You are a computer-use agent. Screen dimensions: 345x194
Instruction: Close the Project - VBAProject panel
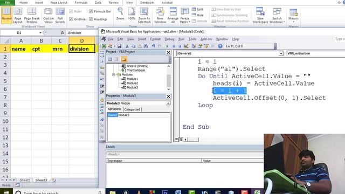[168, 52]
